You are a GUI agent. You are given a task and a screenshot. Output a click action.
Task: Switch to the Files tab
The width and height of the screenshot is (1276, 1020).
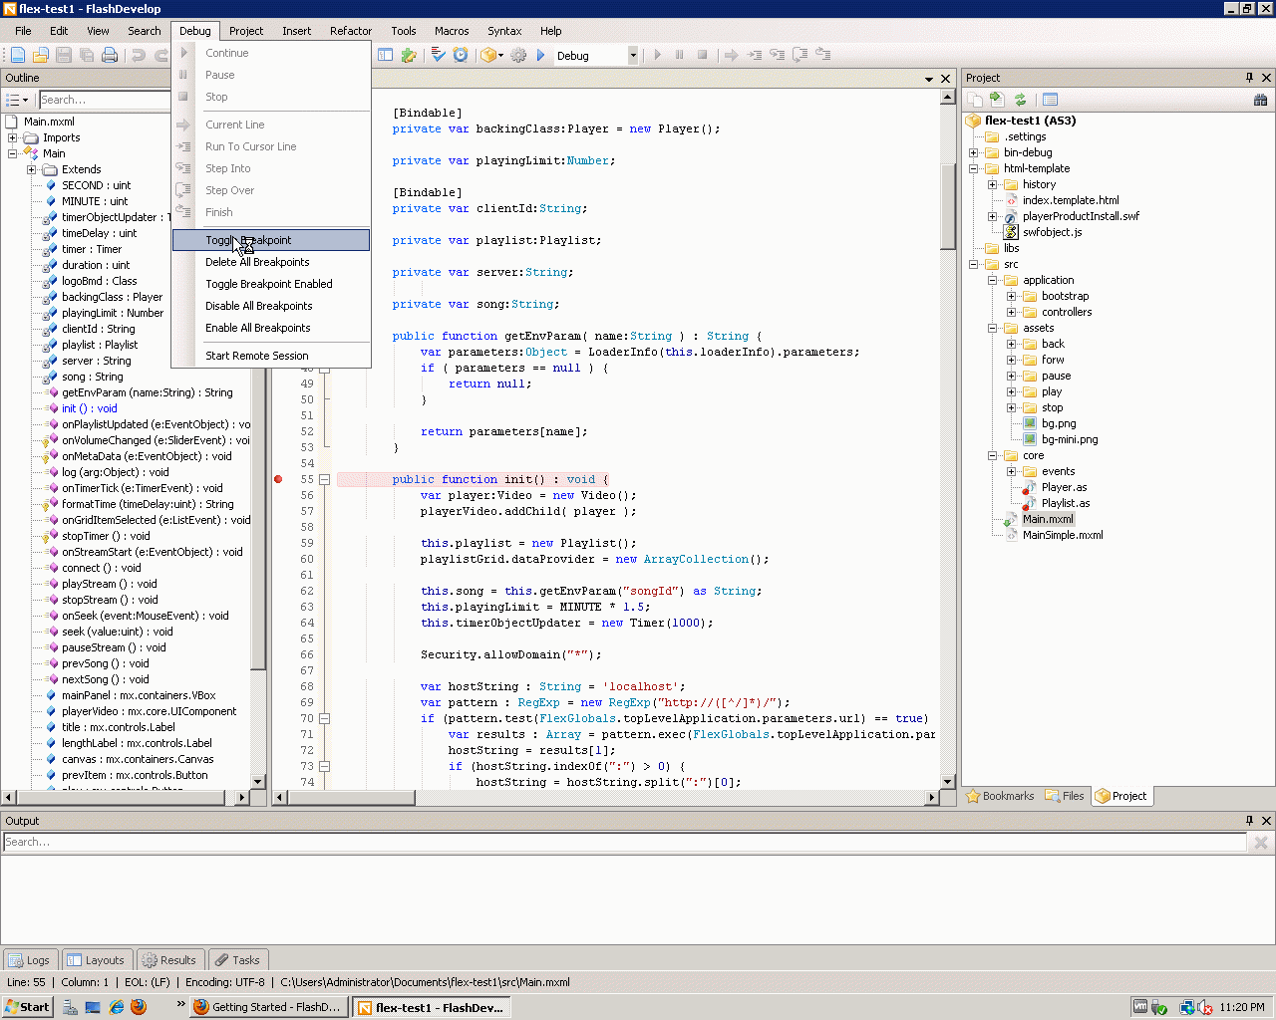1065,796
